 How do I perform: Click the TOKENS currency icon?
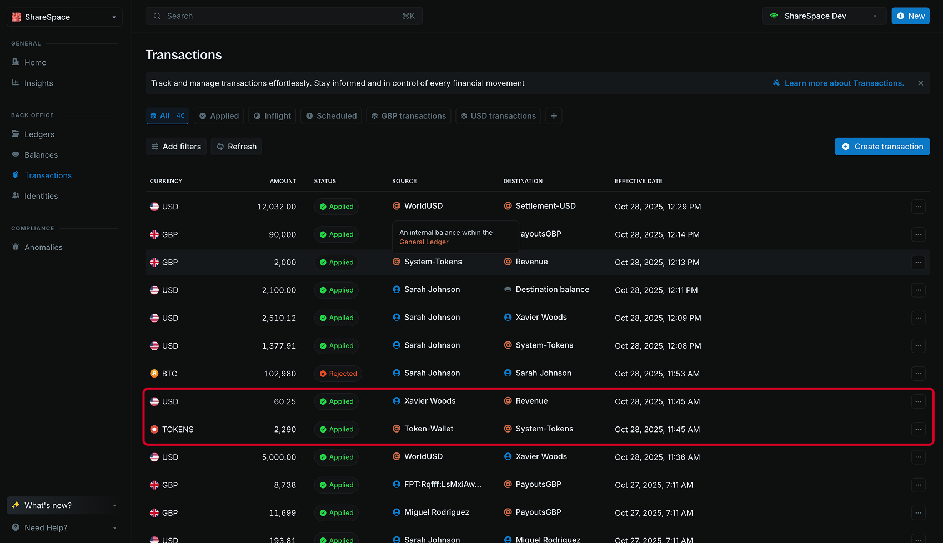(x=154, y=429)
